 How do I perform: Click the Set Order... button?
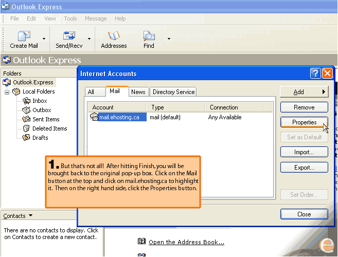click(x=304, y=195)
